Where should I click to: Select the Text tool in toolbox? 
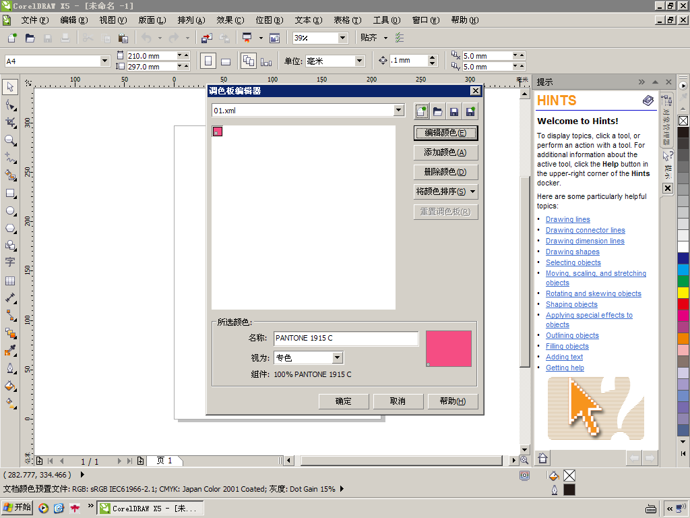tap(10, 262)
